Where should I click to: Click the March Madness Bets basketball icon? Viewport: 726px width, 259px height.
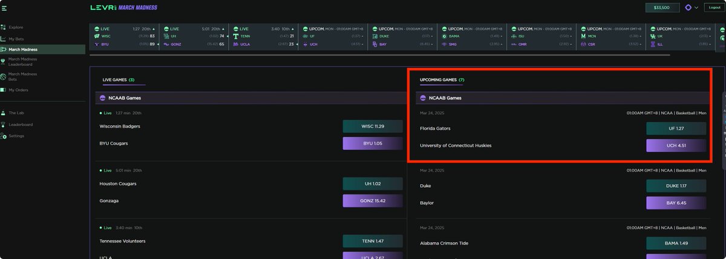click(4, 77)
